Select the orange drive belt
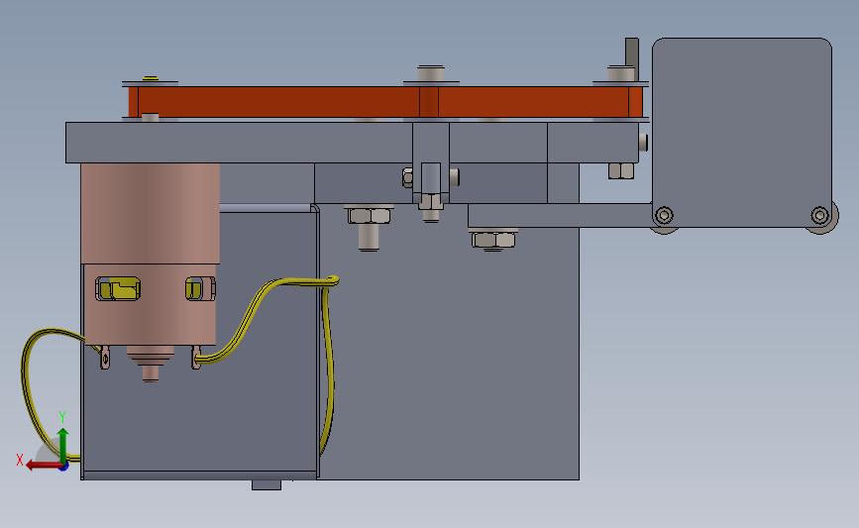The width and height of the screenshot is (859, 528). pos(385,102)
